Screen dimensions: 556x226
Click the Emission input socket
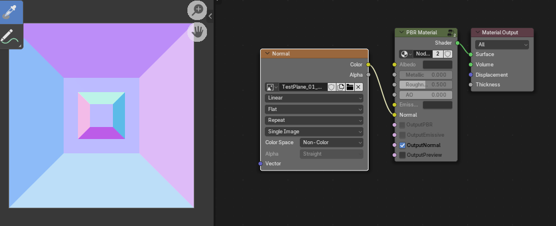(x=394, y=105)
